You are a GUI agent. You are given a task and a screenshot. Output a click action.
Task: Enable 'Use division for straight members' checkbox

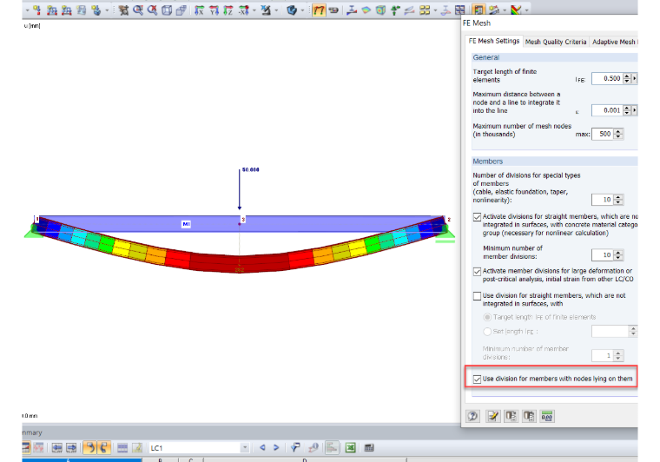477,296
